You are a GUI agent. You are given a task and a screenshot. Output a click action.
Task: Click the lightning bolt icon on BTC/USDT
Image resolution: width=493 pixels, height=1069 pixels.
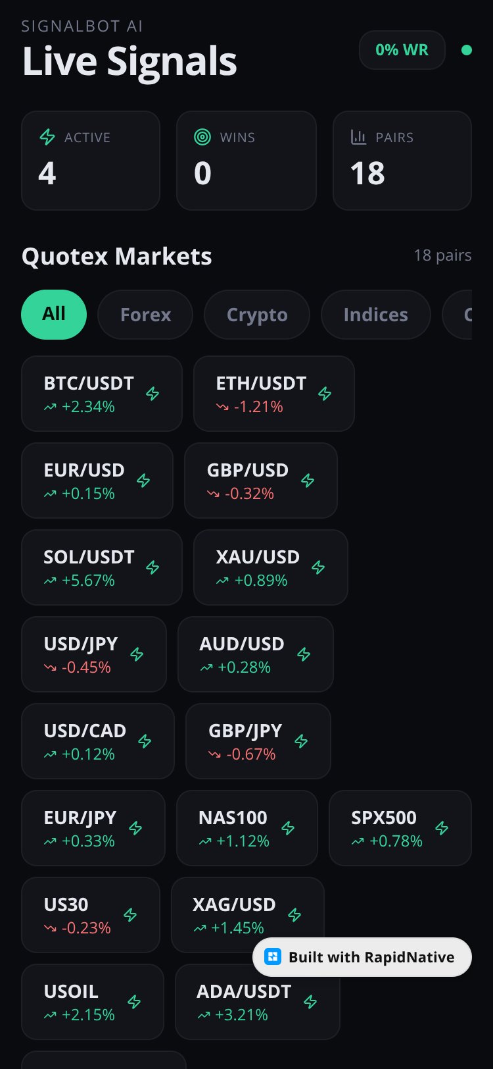pos(153,394)
